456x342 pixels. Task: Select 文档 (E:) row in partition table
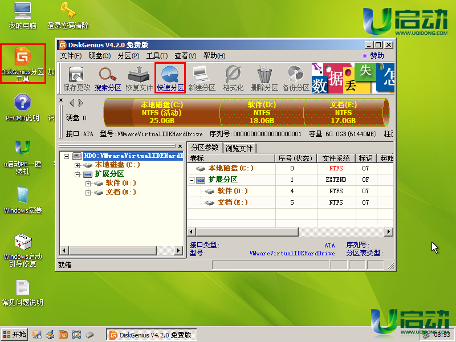(290, 202)
